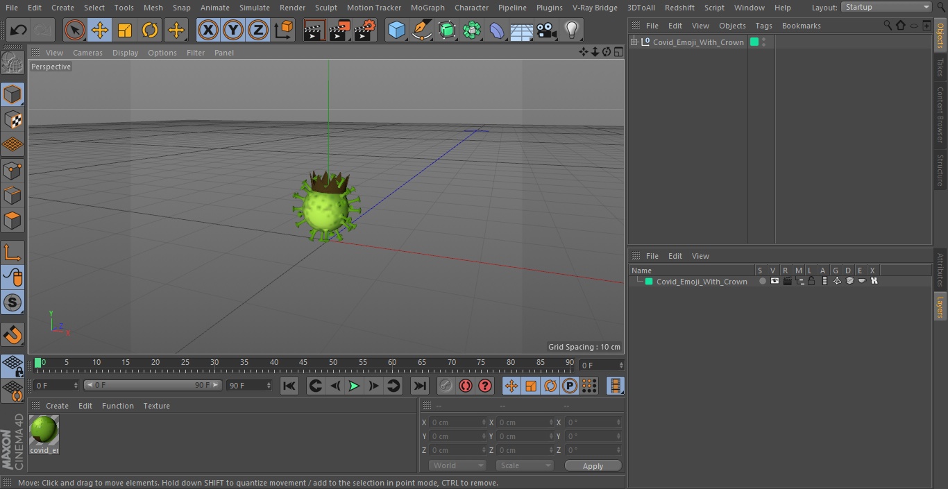The width and height of the screenshot is (948, 489).
Task: Toggle Enable Snap magnet
Action: tap(12, 335)
